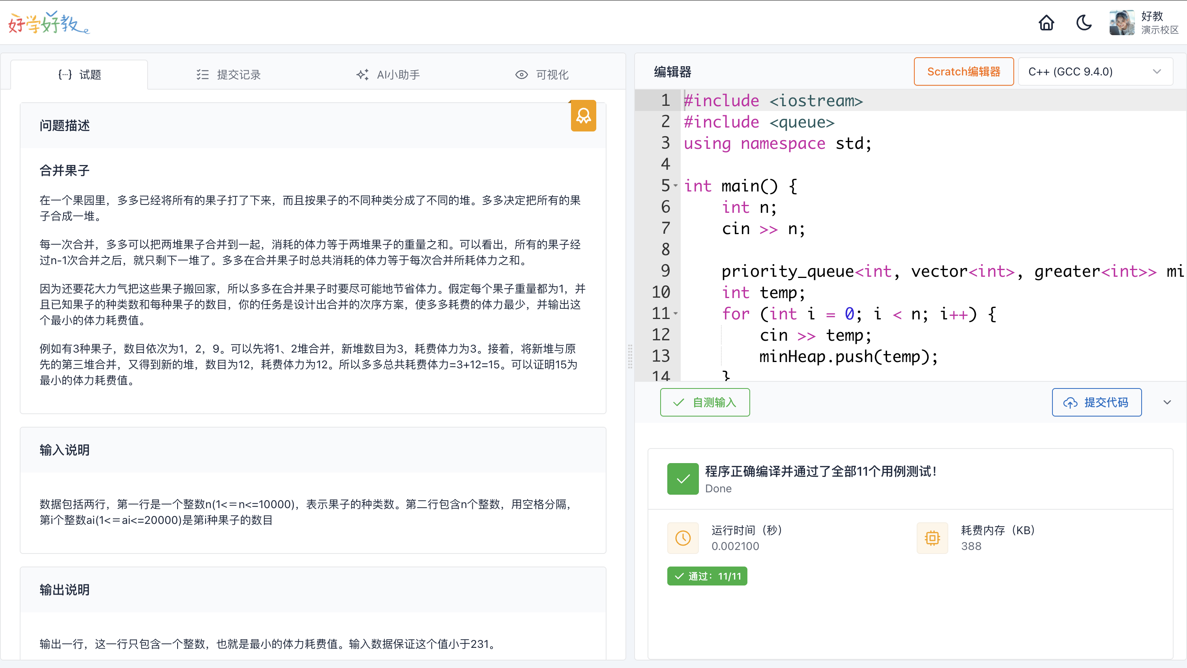Collapse code fold arrow at line 5
This screenshot has height=668, width=1187.
tap(676, 186)
